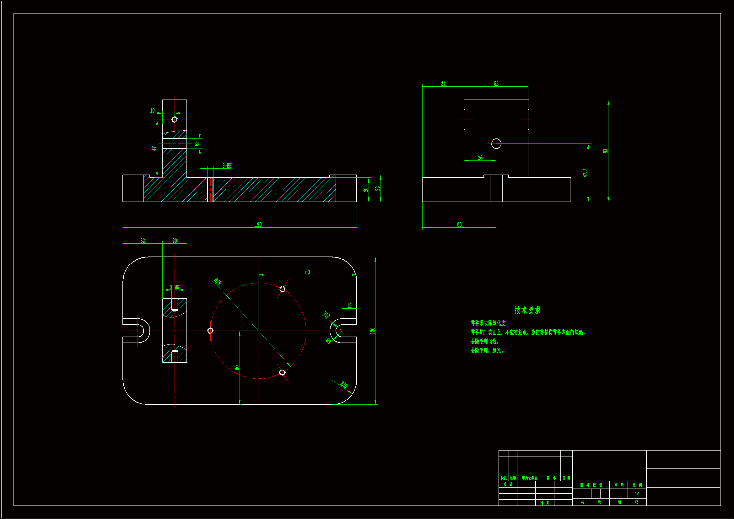Click the 技术要求 heading text
Image resolution: width=734 pixels, height=519 pixels.
tap(527, 310)
